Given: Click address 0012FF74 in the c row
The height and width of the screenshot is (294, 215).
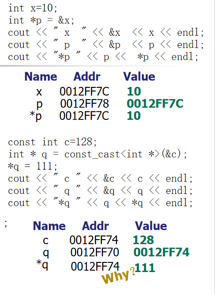Looking at the screenshot, I should pyautogui.click(x=94, y=240).
